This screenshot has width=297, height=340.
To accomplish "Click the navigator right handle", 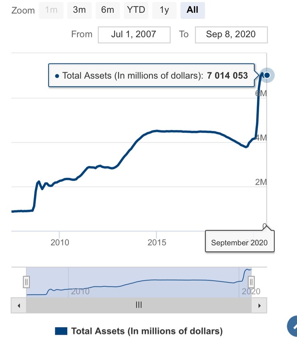I will [251, 282].
